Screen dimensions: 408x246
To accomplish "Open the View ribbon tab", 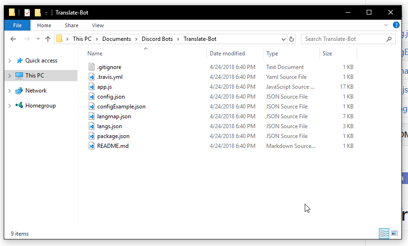I will coord(98,25).
